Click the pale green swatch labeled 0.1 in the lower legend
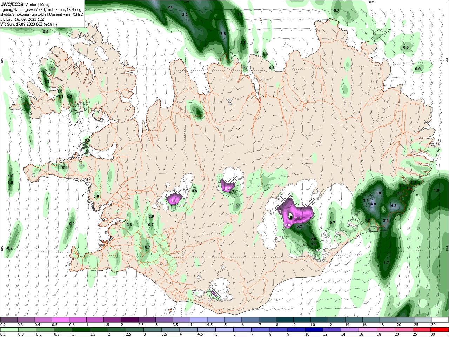 coord(9,330)
